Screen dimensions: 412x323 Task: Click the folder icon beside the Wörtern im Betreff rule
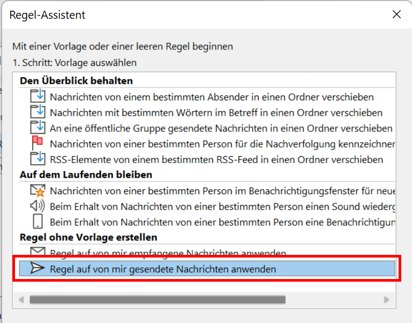coord(39,112)
